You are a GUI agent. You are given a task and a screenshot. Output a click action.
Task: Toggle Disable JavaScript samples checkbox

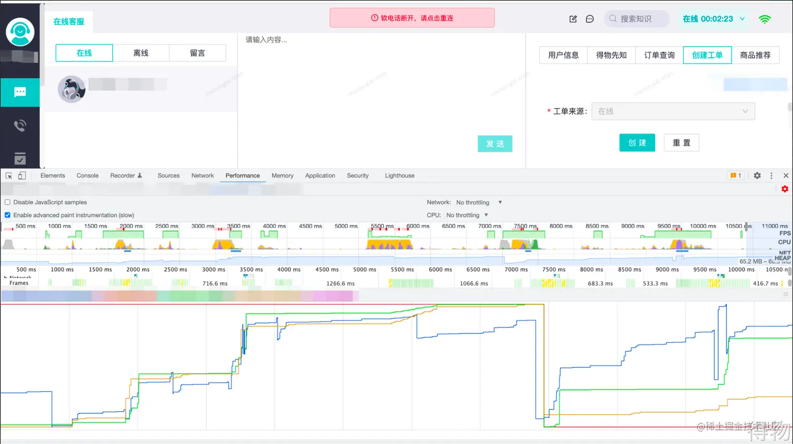point(7,202)
